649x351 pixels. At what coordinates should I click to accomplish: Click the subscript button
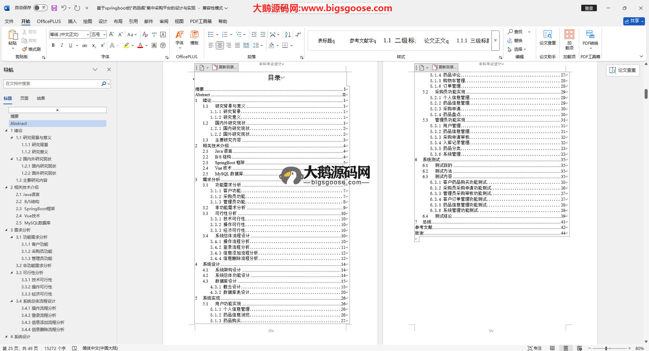[x=94, y=45]
